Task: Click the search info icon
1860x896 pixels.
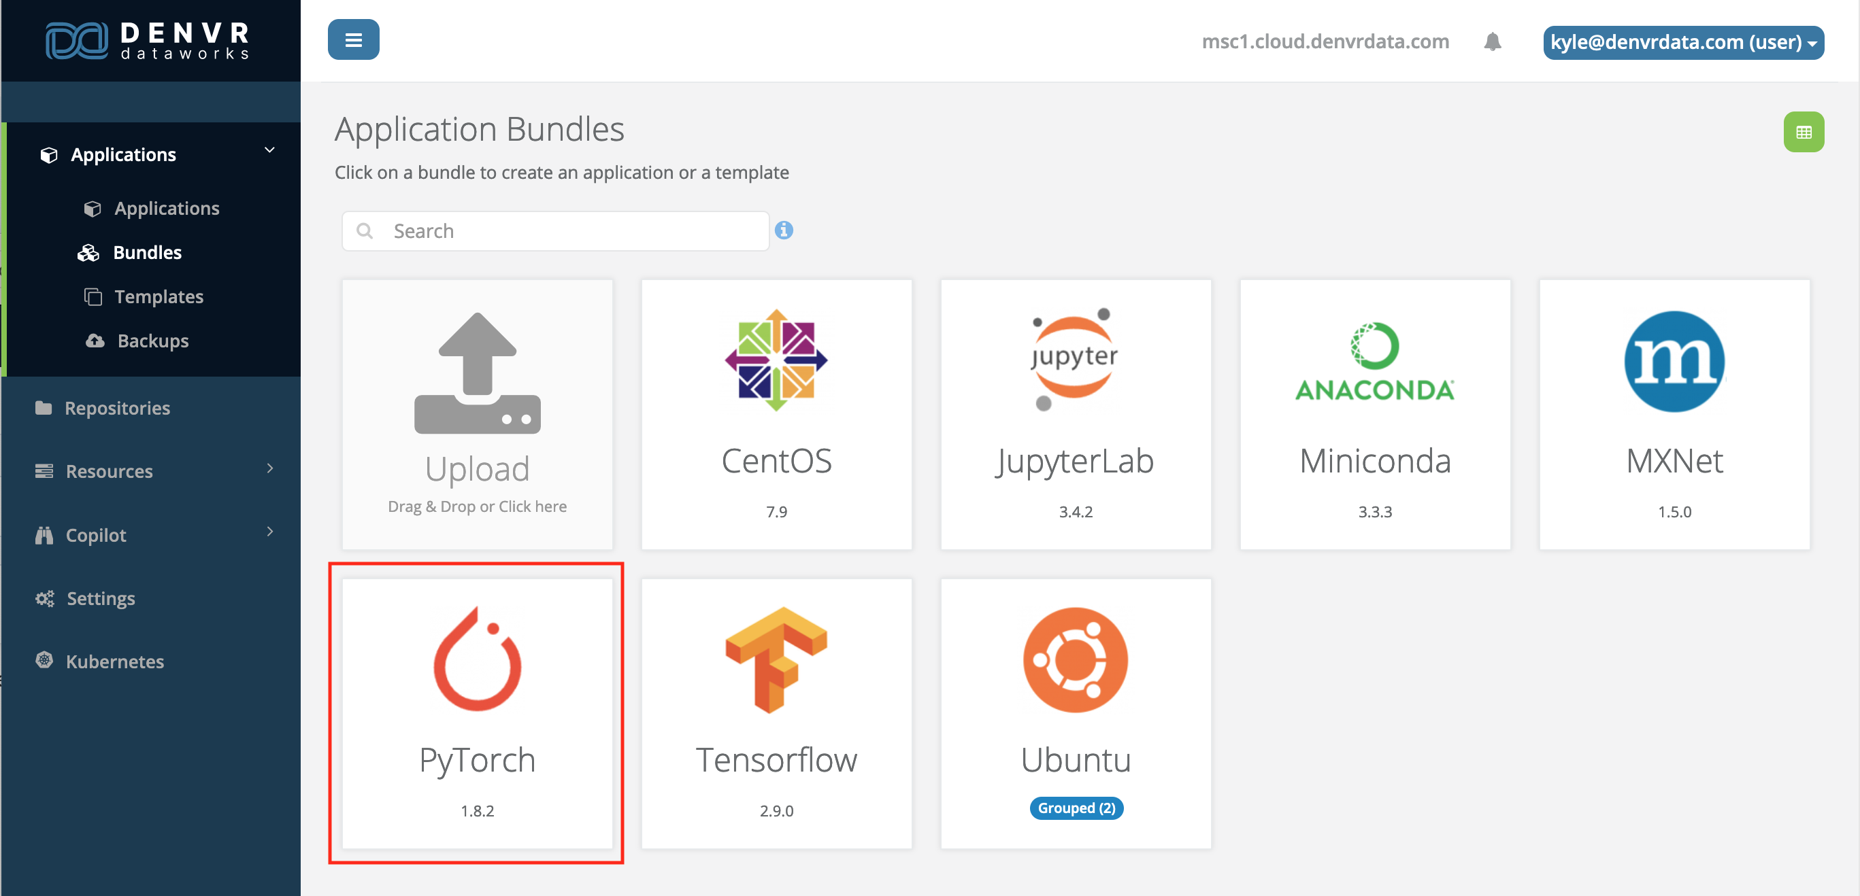Action: (784, 230)
